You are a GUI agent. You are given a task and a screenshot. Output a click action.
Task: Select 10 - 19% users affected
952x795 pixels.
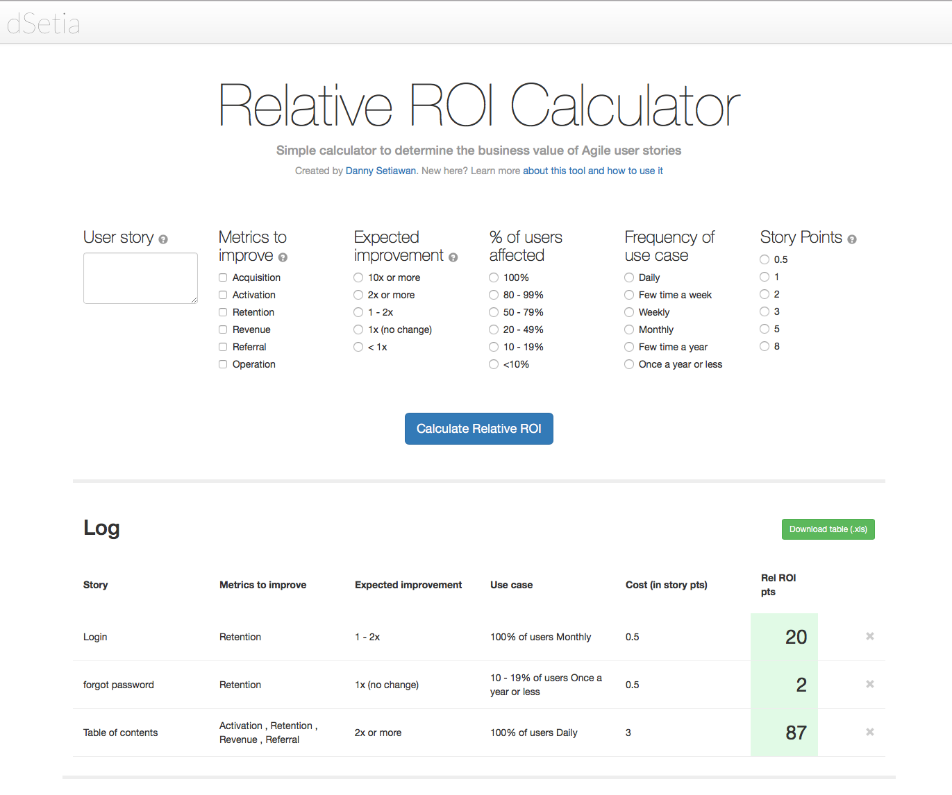(494, 347)
